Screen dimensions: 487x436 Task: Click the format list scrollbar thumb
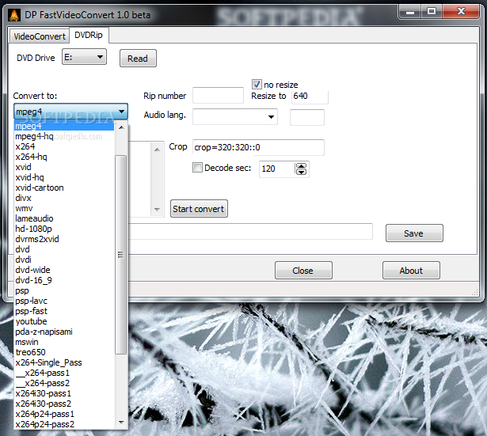(x=121, y=255)
